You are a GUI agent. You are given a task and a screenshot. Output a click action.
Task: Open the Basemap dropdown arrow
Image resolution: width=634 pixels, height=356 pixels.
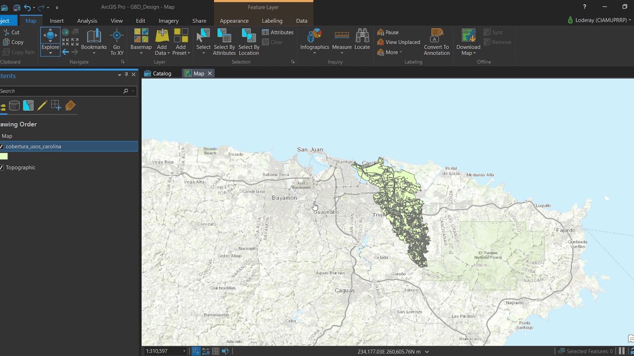click(141, 53)
